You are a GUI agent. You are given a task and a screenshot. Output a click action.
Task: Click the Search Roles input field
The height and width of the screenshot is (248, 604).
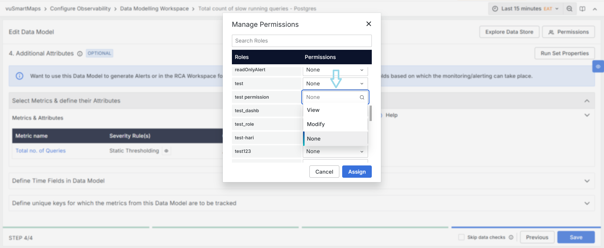[302, 41]
